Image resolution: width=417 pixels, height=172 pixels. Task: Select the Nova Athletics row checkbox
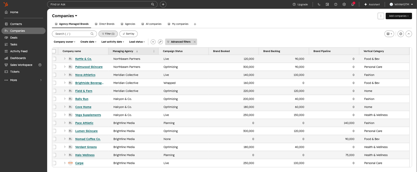pos(54,75)
